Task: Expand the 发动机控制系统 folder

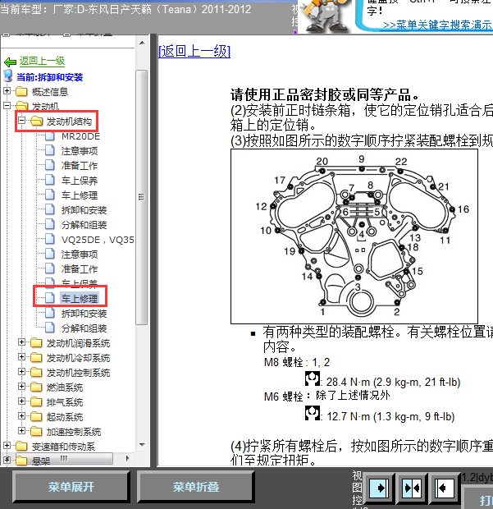Action: (x=21, y=372)
